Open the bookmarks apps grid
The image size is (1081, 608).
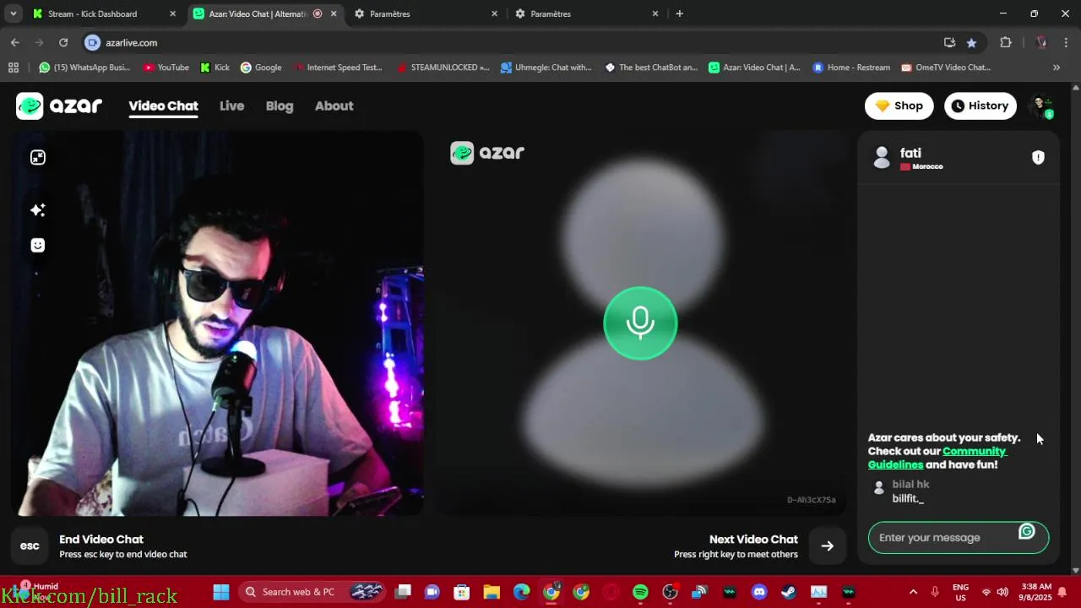(x=14, y=68)
